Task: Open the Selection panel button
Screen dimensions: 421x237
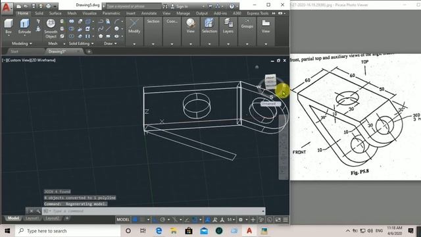Action: point(209,26)
